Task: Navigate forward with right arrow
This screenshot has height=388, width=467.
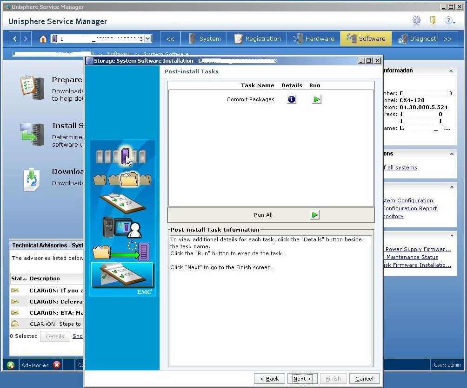Action: click(x=25, y=39)
